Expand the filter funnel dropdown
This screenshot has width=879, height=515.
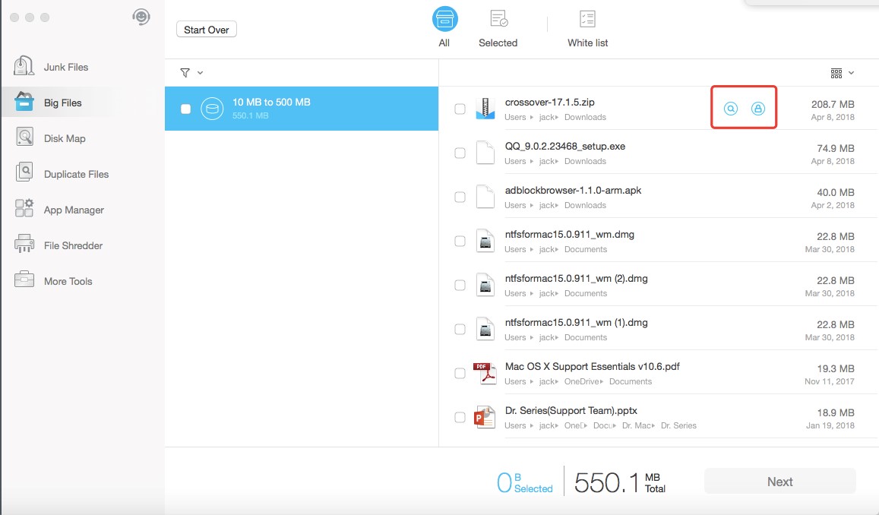click(x=191, y=73)
